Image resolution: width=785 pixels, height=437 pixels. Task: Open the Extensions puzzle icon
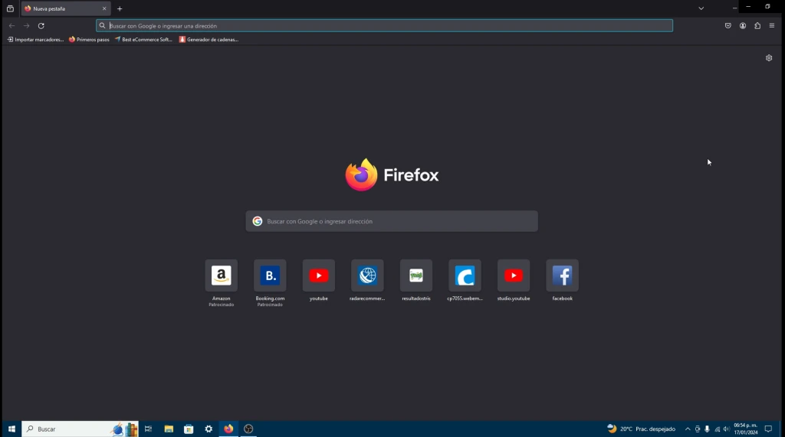(x=757, y=25)
